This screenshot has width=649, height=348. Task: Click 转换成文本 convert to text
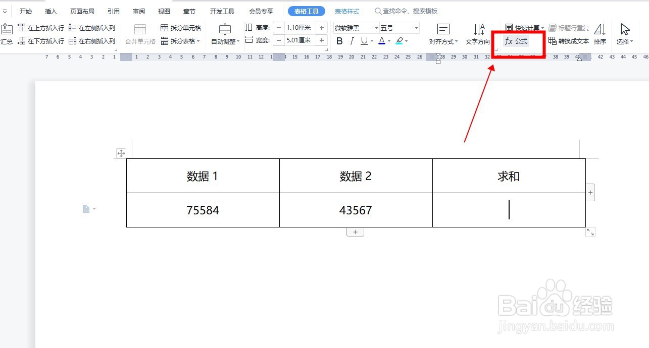(x=569, y=41)
